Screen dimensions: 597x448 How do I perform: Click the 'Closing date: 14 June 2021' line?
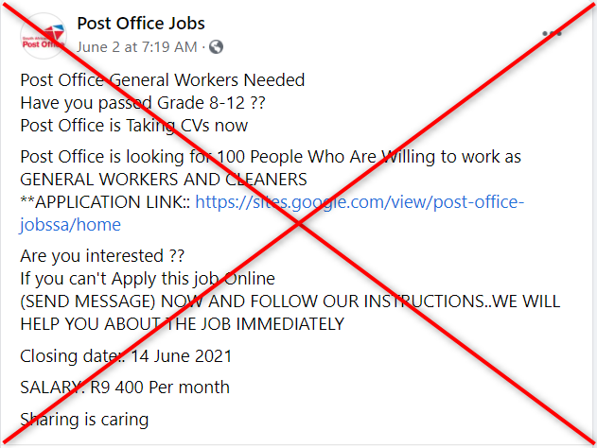126,356
